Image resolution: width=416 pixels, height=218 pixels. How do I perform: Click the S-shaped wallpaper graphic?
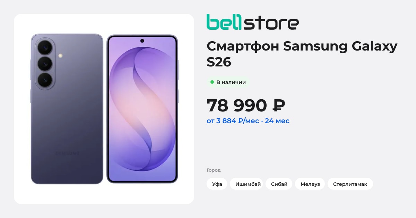coord(142,109)
